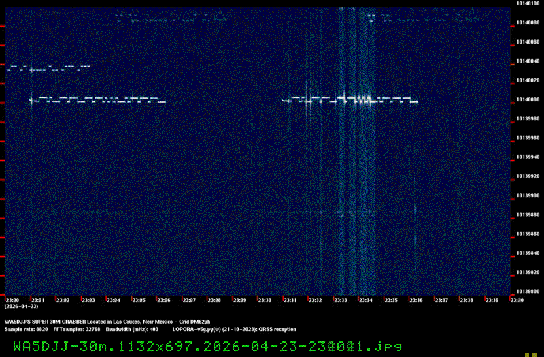Click the 23:05 time label
Image resolution: width=544 pixels, height=357 pixels.
[139, 300]
